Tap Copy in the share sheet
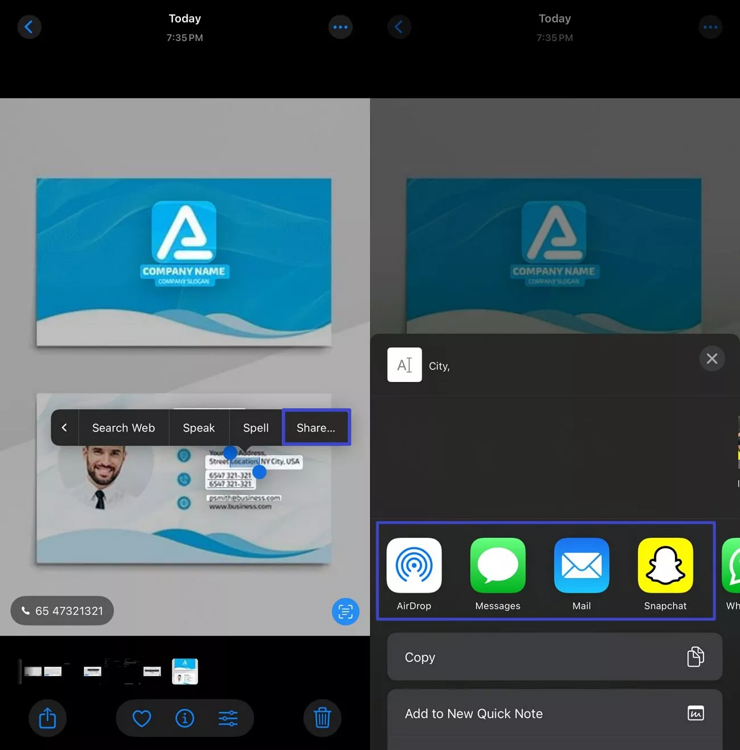Screen dimensions: 740x750 554,657
